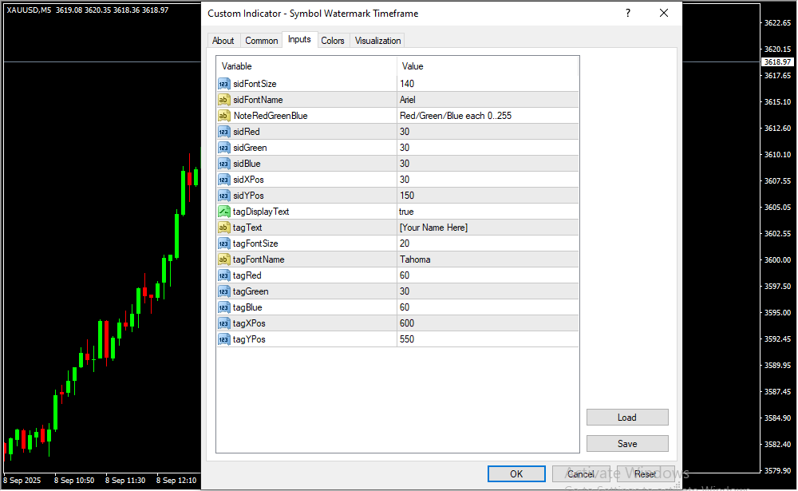The height and width of the screenshot is (491, 798).
Task: Click the integer icon beside tagRed
Action: pyautogui.click(x=224, y=275)
